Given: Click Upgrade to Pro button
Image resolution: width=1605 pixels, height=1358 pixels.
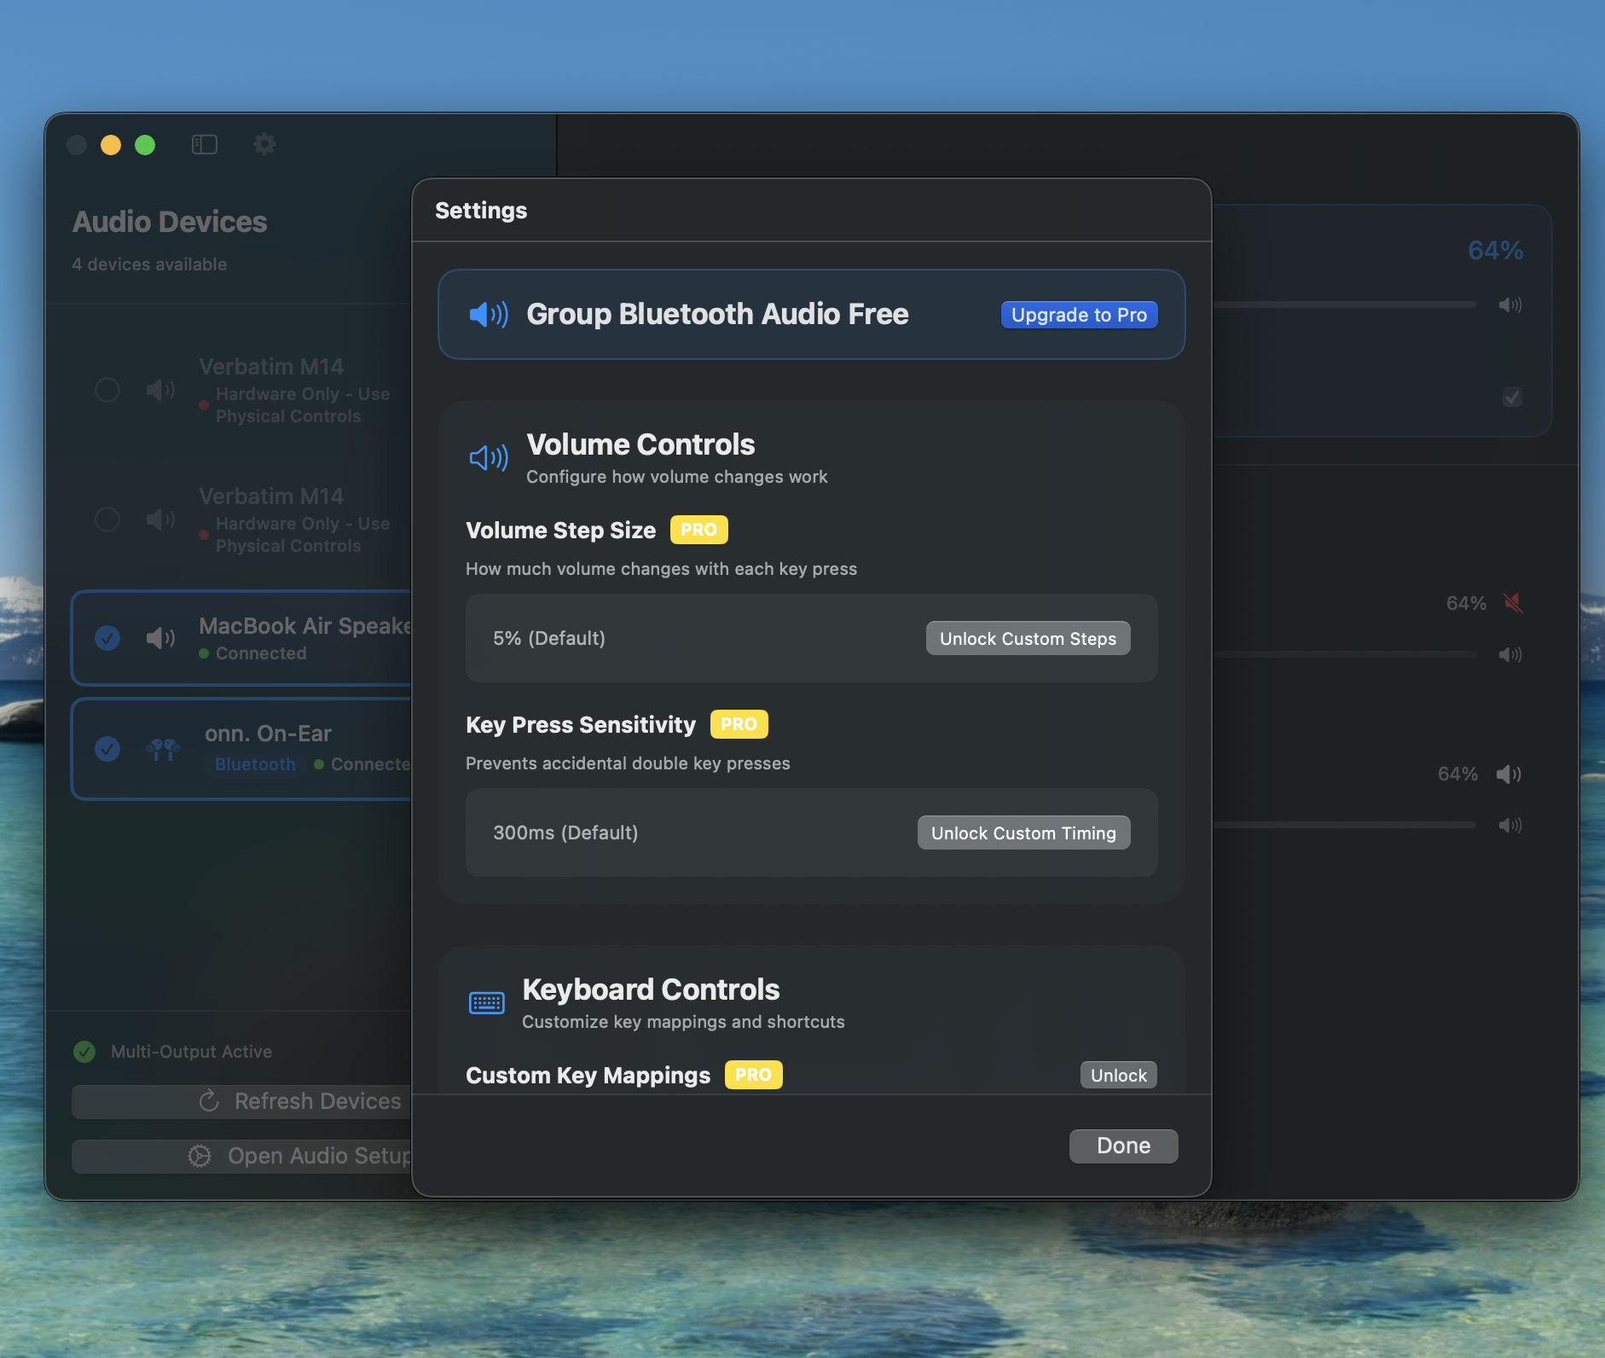Looking at the screenshot, I should coord(1079,315).
